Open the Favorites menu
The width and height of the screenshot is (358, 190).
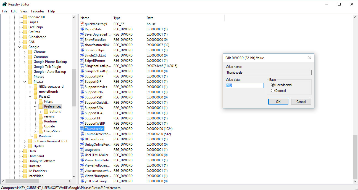tap(38, 11)
